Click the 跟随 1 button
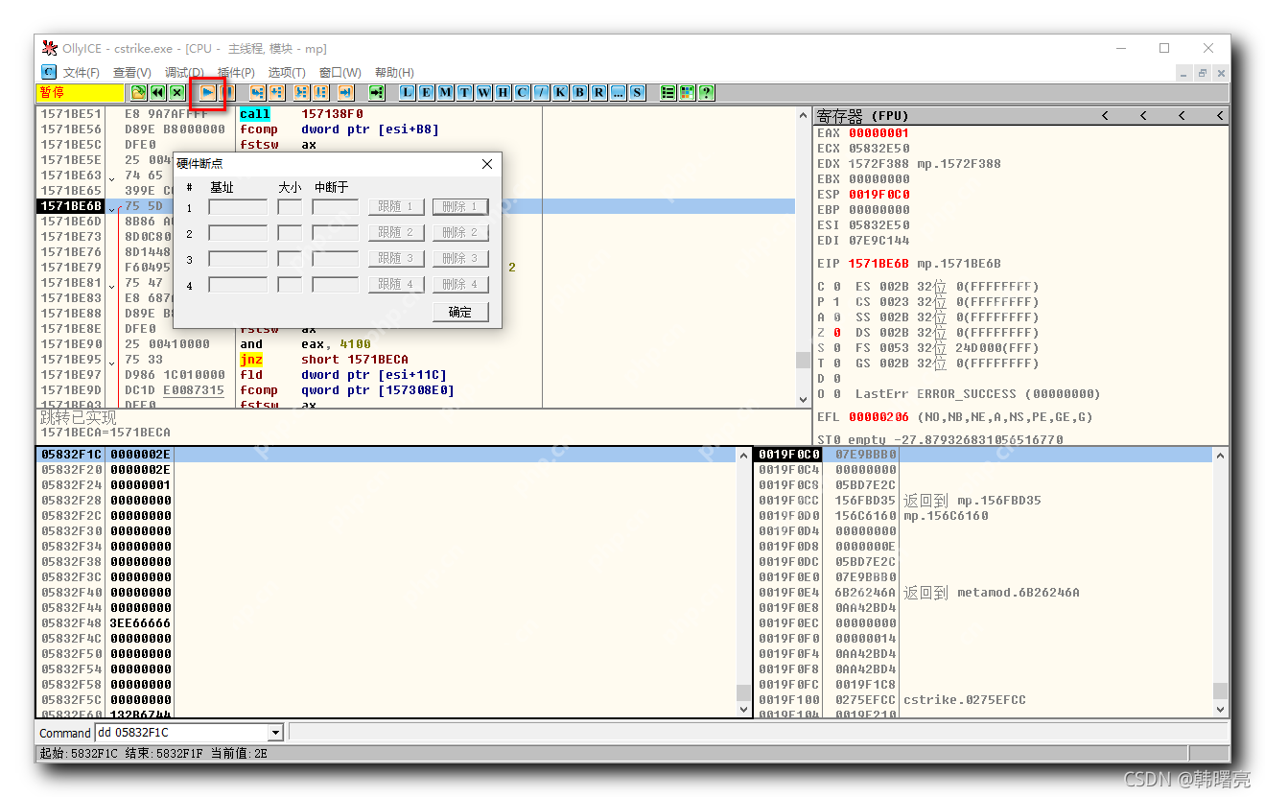The width and height of the screenshot is (1265, 797). 396,205
